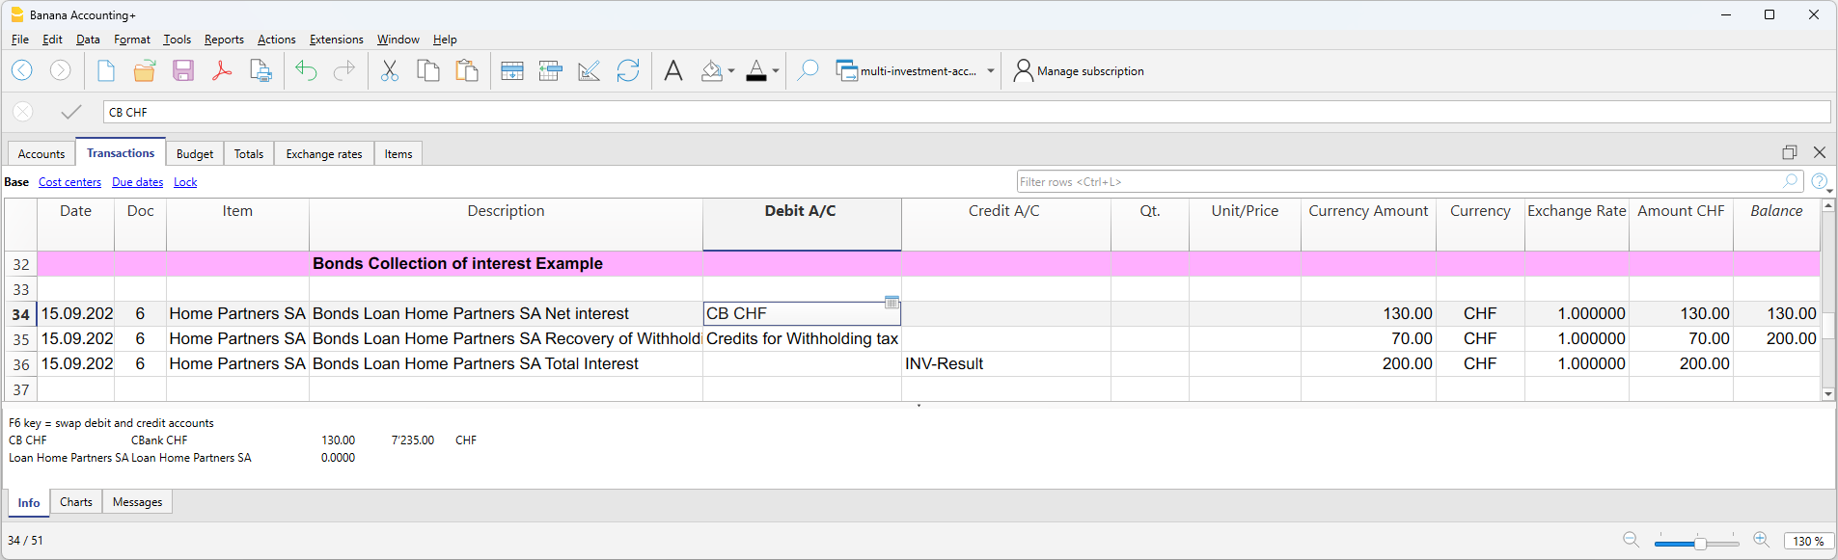Open the Charts bottom tab
Viewport: 1838px width, 560px height.
[x=76, y=502]
